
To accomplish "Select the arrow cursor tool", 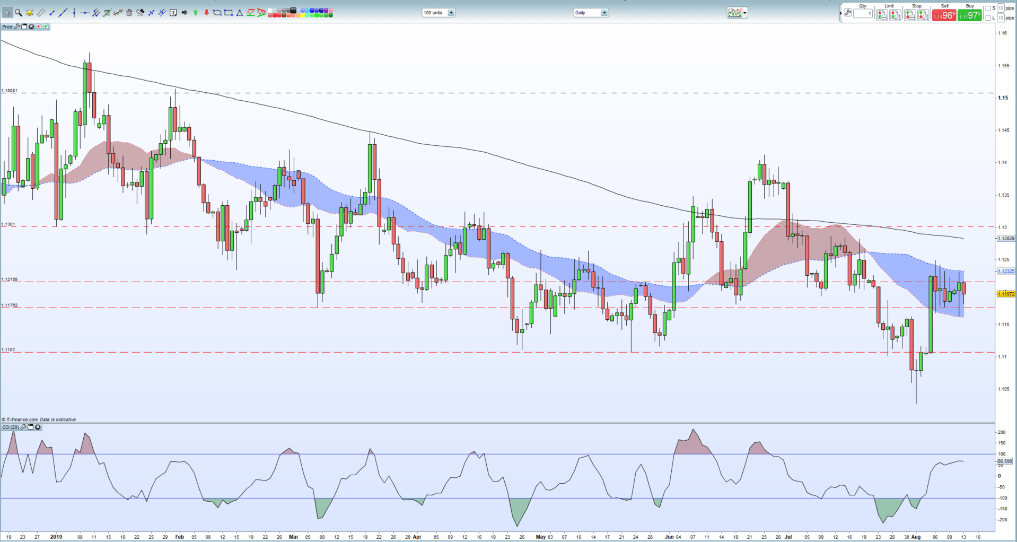I will tap(7, 13).
